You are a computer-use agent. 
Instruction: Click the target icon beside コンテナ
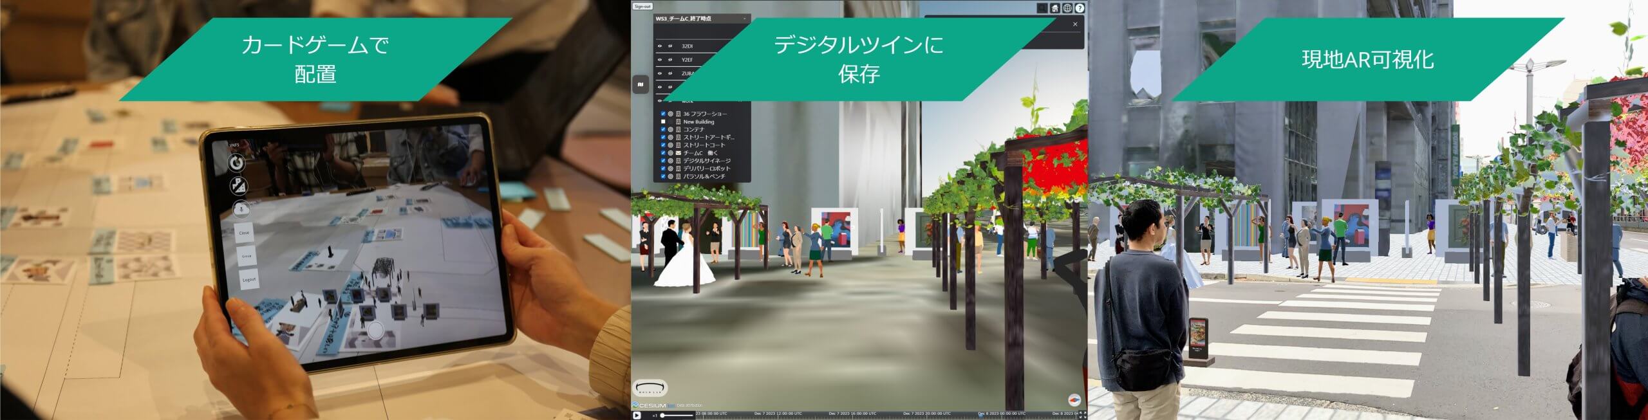coord(670,129)
